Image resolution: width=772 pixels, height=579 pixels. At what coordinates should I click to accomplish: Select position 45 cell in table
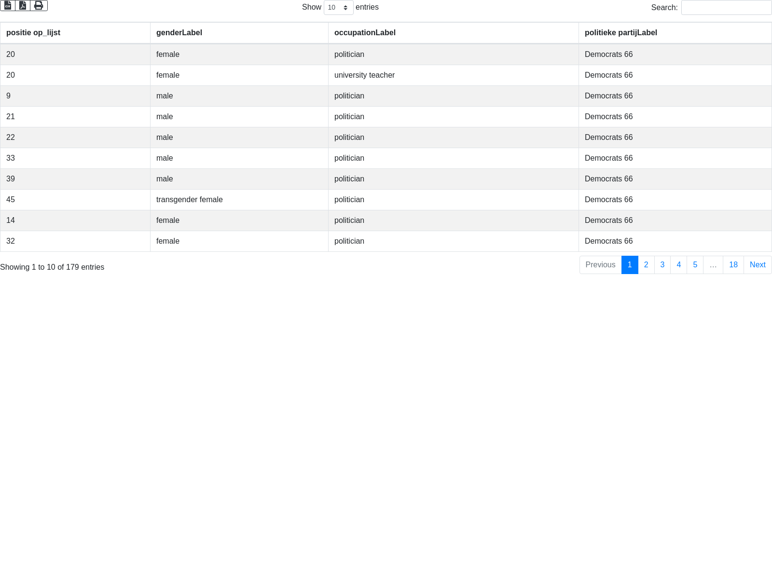point(11,200)
